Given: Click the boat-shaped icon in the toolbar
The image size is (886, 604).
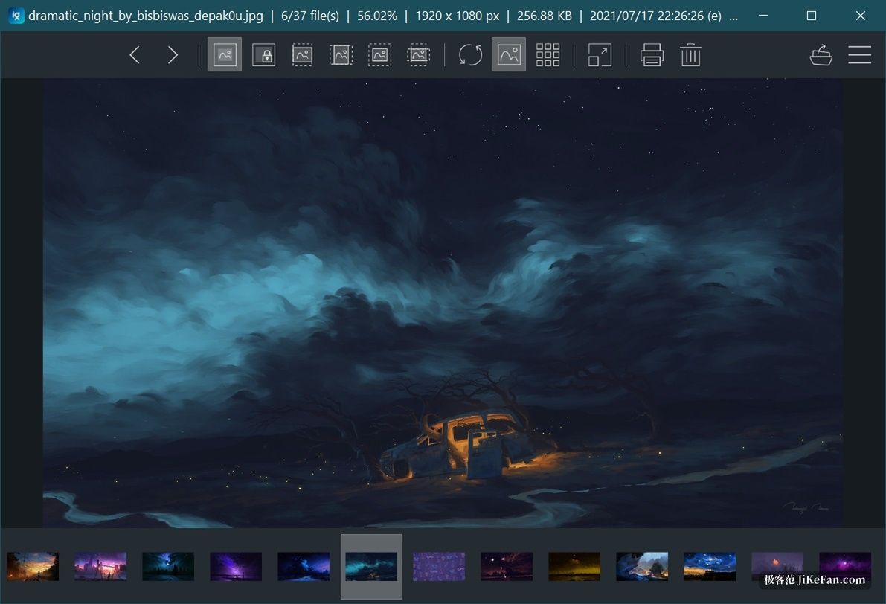Looking at the screenshot, I should click(x=821, y=55).
